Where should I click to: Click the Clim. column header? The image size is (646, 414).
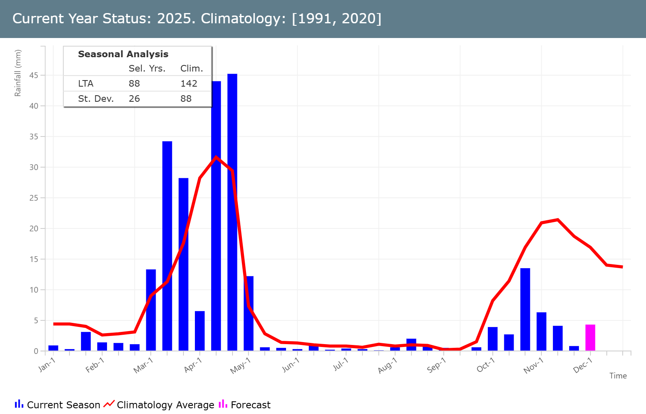(191, 69)
